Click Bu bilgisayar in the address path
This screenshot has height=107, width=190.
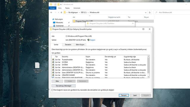(x=73, y=12)
